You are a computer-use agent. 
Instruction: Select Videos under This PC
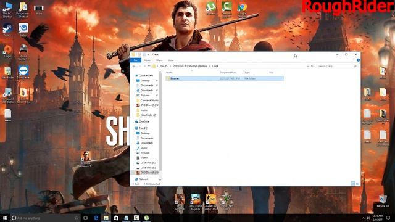142,158
